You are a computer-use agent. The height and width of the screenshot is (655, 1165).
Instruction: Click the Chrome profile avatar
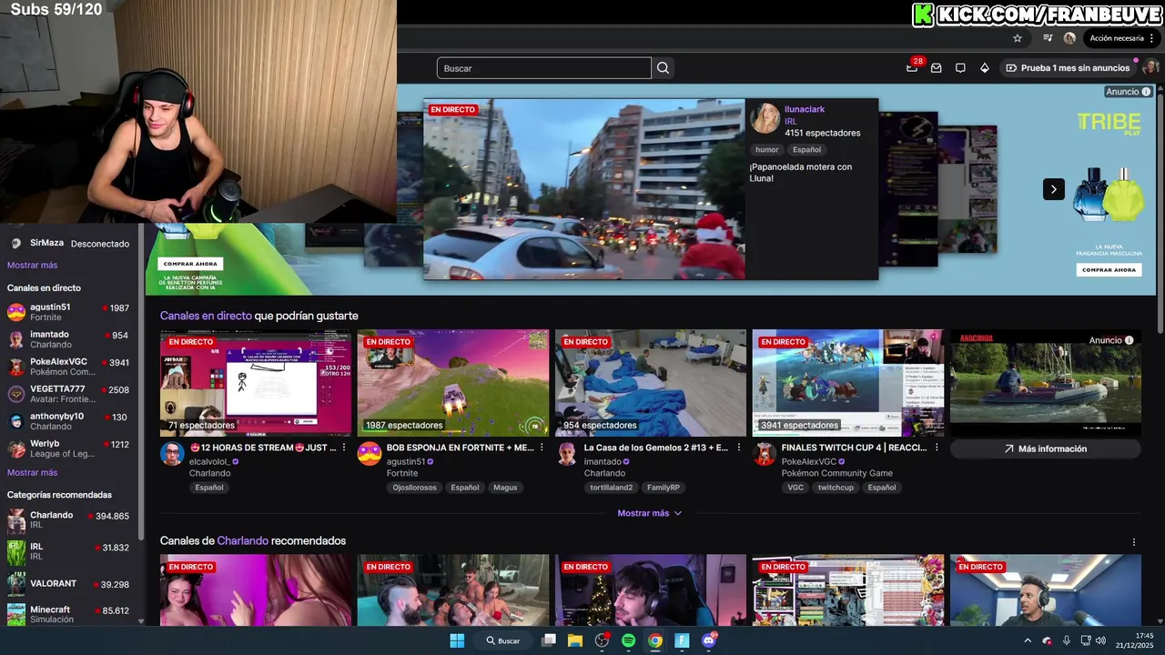1069,38
